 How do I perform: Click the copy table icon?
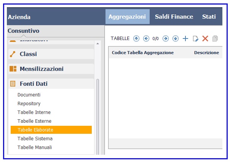pyautogui.click(x=215, y=38)
